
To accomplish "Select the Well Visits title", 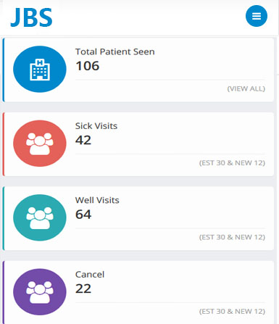I will point(97,200).
